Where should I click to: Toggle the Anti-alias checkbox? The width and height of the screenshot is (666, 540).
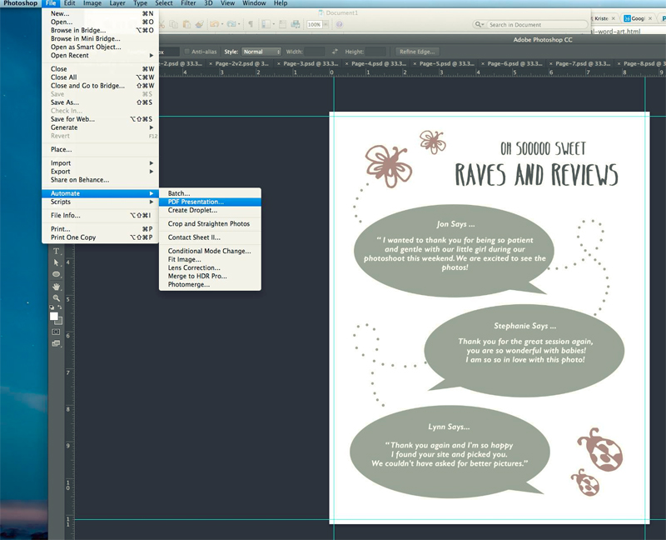click(x=186, y=52)
